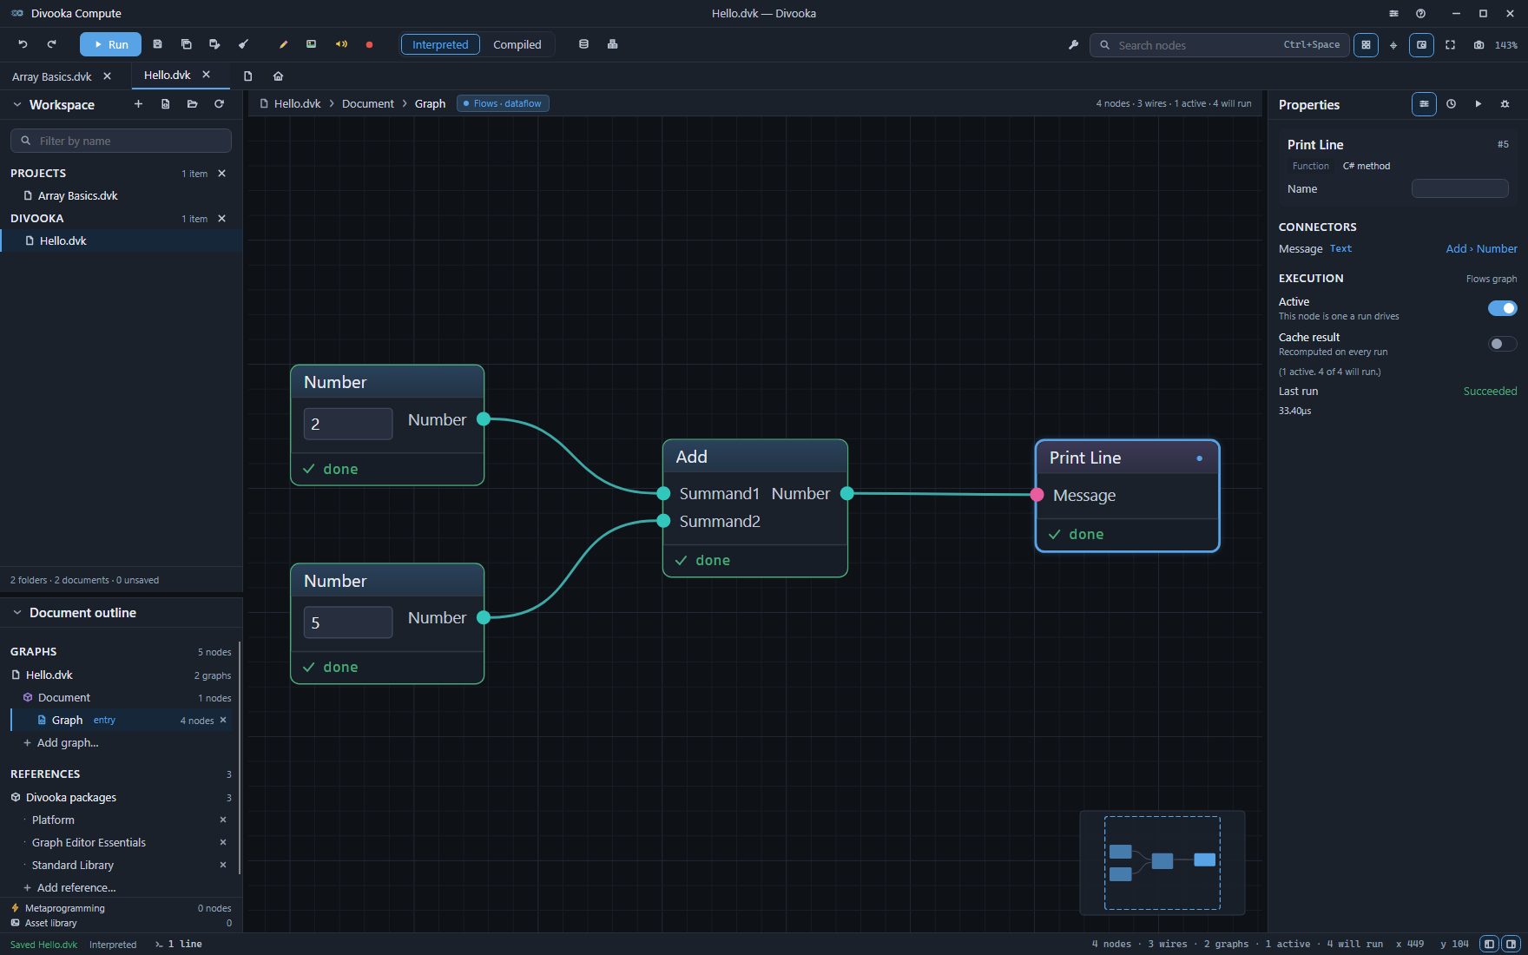The width and height of the screenshot is (1528, 955).
Task: Open the home page icon
Action: (278, 76)
